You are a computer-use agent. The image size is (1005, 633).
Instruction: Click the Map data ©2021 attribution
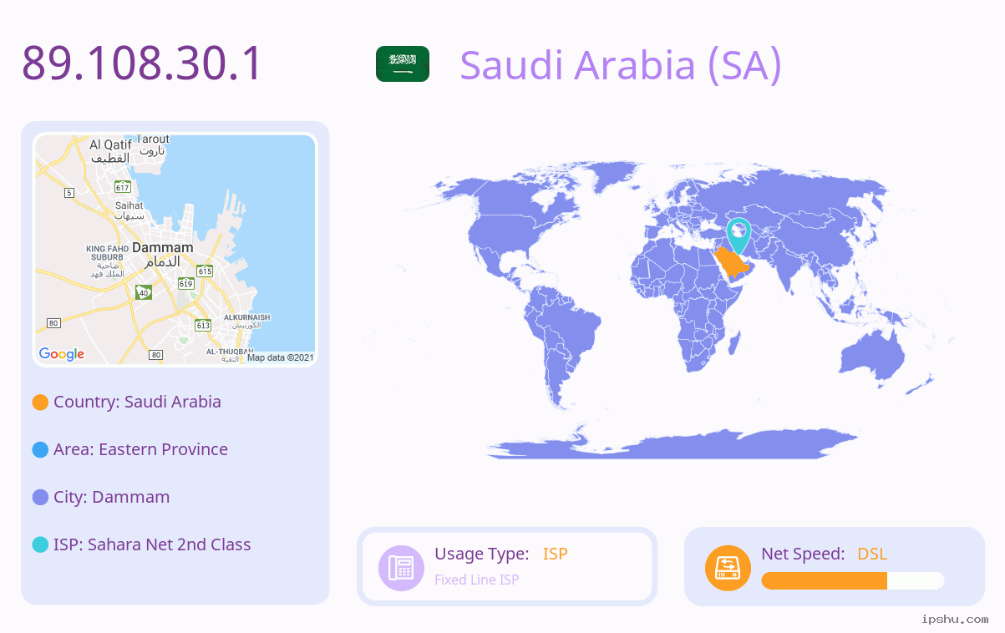coord(280,357)
